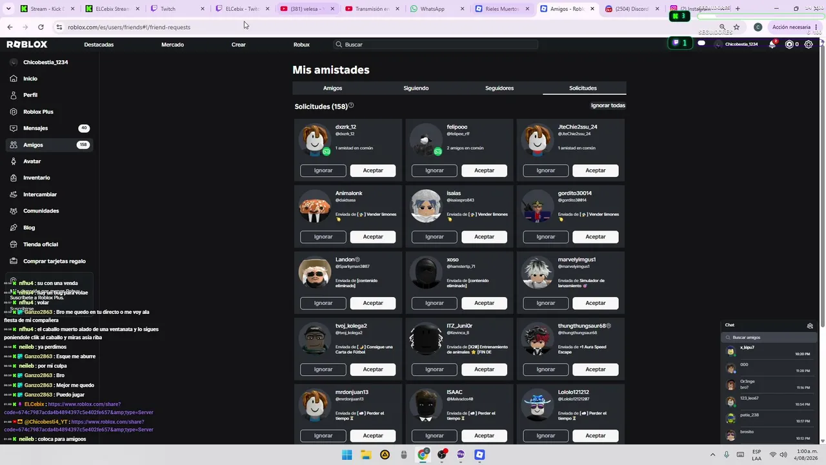Image resolution: width=826 pixels, height=465 pixels.
Task: Click Ignorar todas
Action: tap(608, 105)
